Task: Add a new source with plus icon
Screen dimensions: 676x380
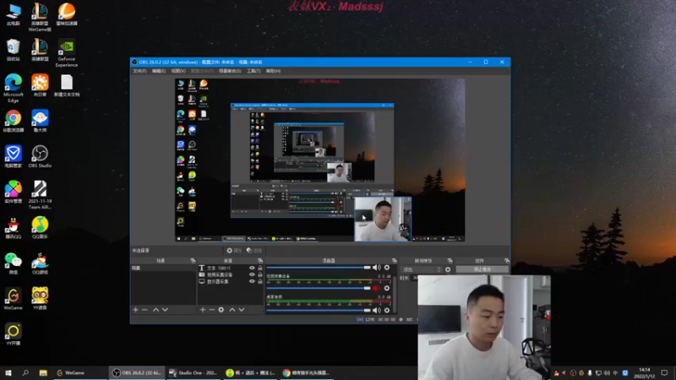Action: (x=203, y=310)
